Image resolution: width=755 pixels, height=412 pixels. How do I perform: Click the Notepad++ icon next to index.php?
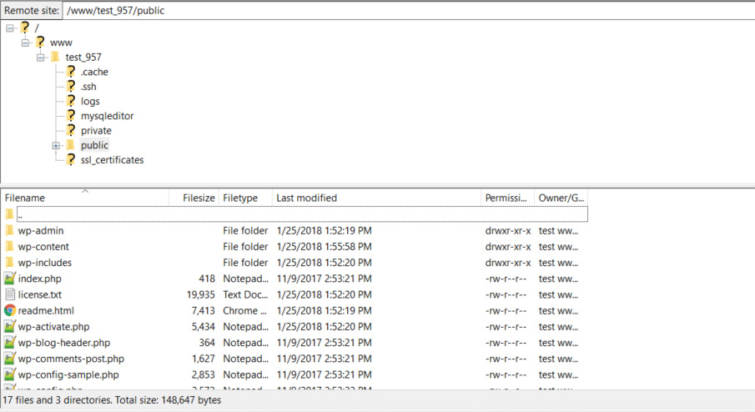pos(10,279)
